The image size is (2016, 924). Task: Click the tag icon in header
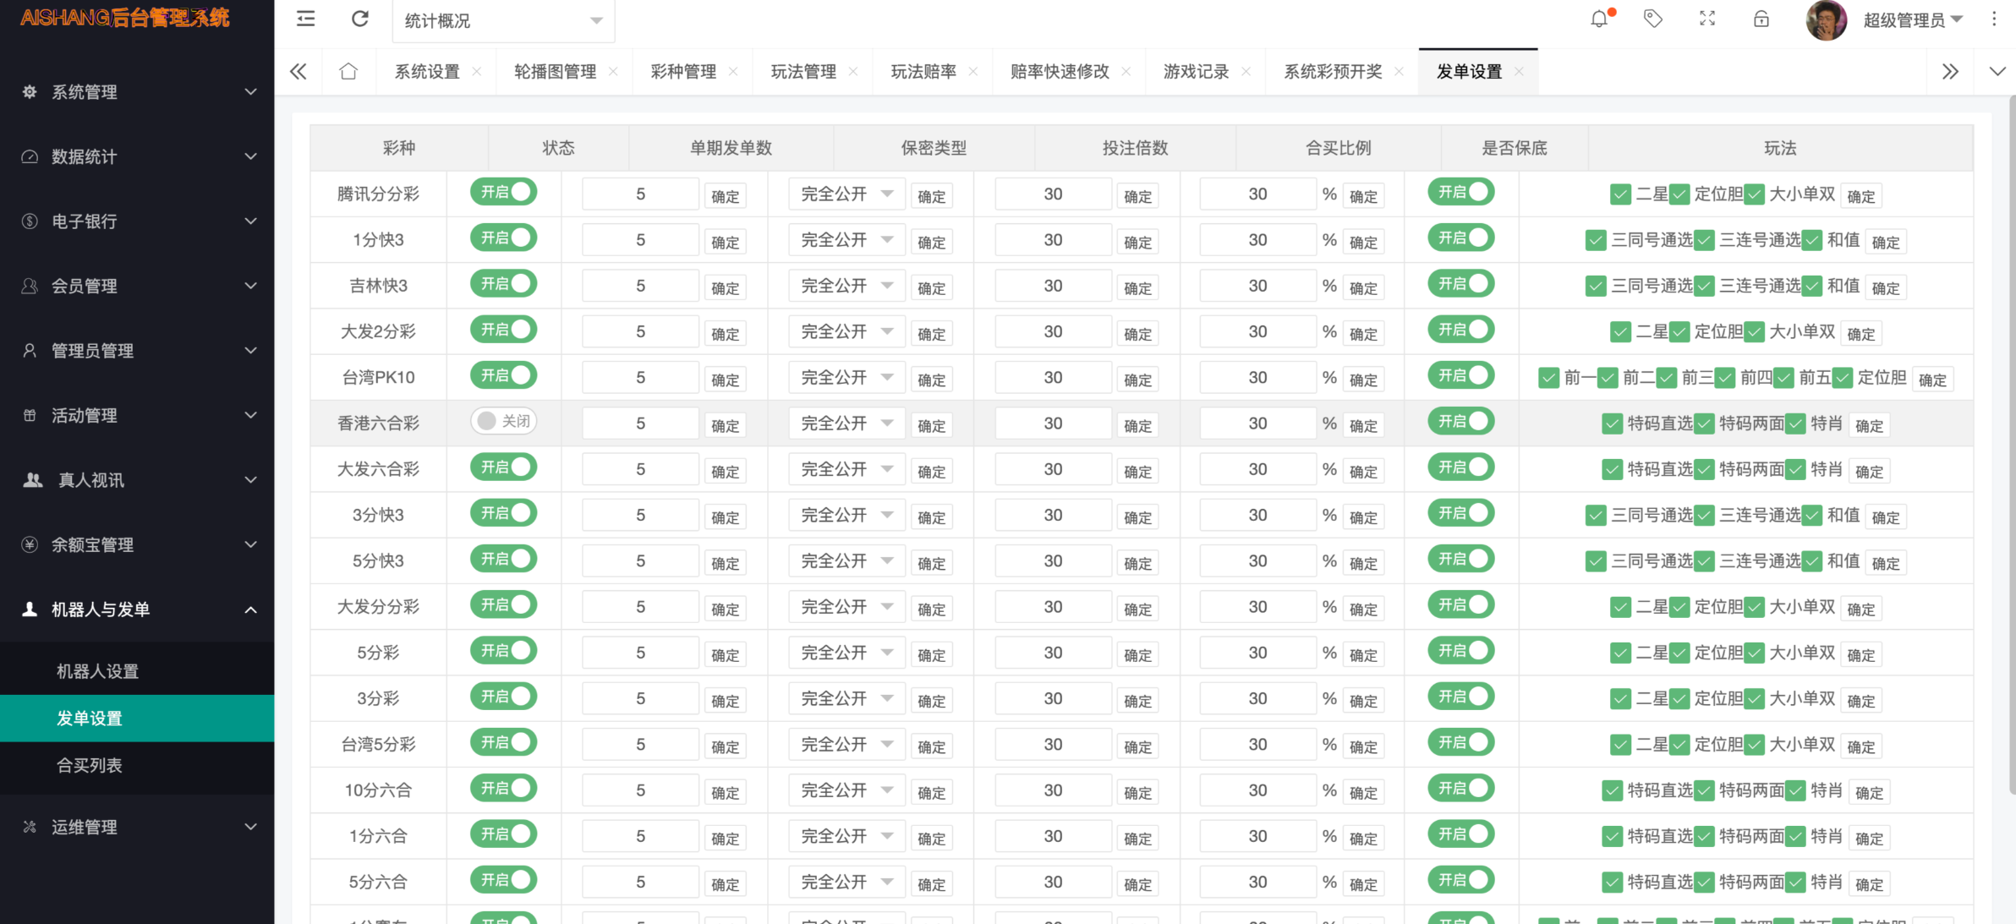1652,19
